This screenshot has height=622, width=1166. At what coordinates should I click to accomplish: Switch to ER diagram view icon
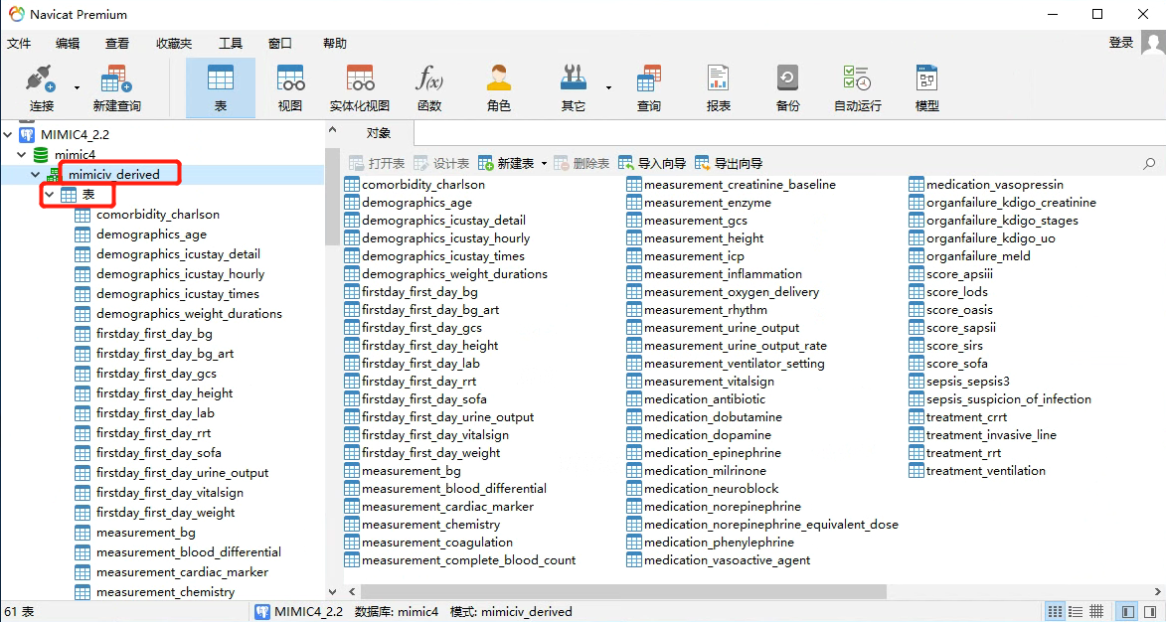point(1095,612)
